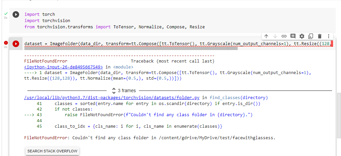
Task: Delete the cell with trash icon
Action: [319, 36]
